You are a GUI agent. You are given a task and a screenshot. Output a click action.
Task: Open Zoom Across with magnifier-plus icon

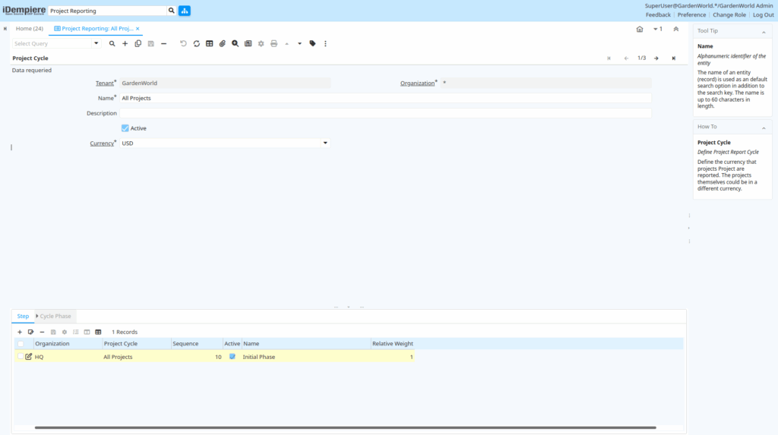click(x=236, y=43)
